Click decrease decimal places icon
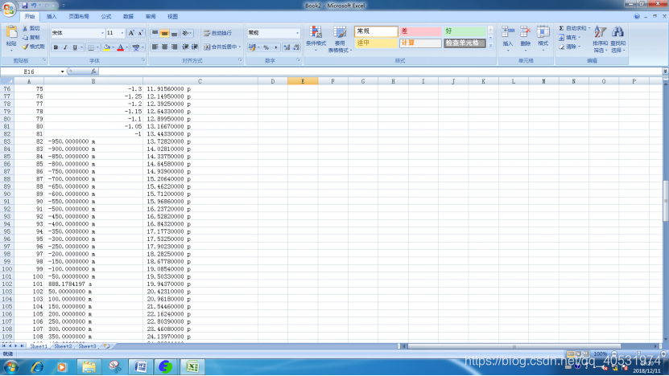 (x=296, y=47)
